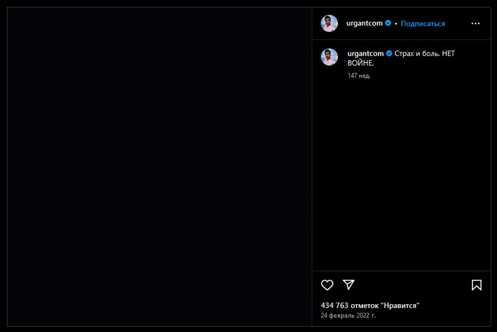Share the post via paper plane icon

tap(349, 284)
